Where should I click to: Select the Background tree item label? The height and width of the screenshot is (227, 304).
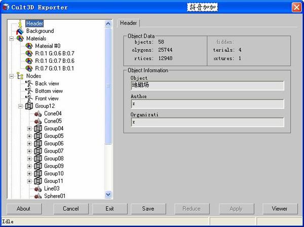[x=40, y=31]
